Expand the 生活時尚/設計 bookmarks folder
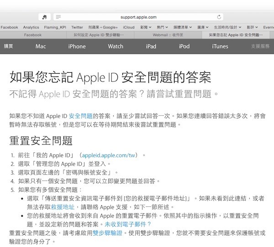 click(x=227, y=27)
